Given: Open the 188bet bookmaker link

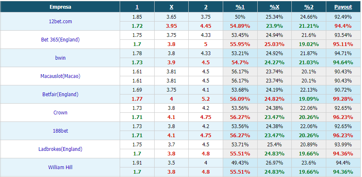Looking at the screenshot, I should coord(60,131).
